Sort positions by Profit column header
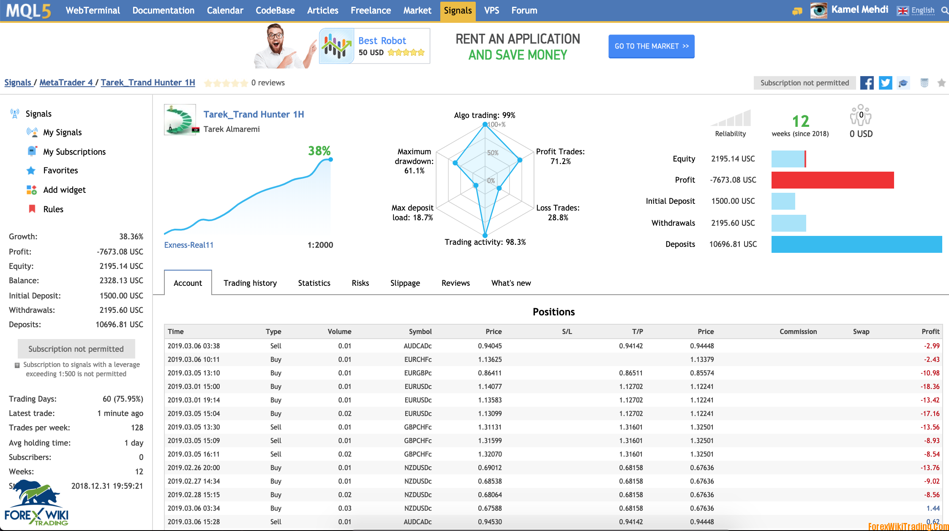Screen dimensions: 949x531 pyautogui.click(x=930, y=331)
